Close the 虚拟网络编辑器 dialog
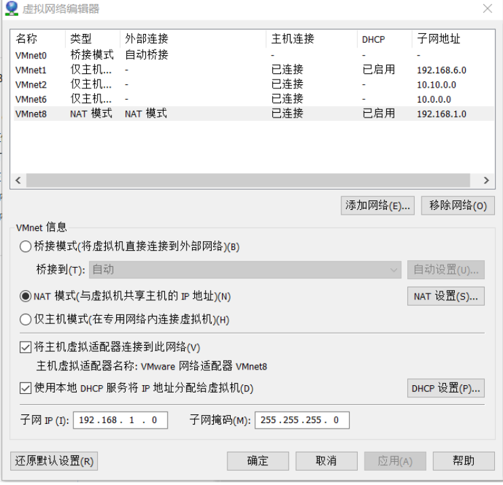Image resolution: width=503 pixels, height=485 pixels. pyautogui.click(x=487, y=9)
